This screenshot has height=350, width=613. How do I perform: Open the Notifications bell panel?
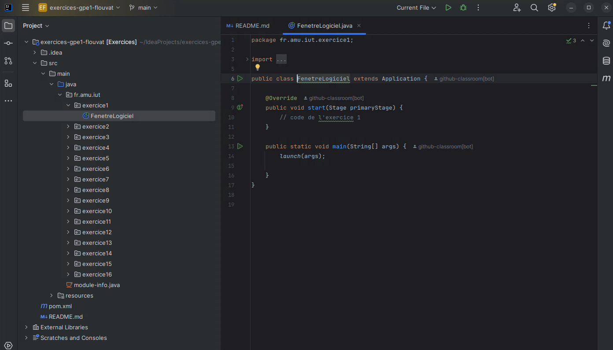pos(606,26)
